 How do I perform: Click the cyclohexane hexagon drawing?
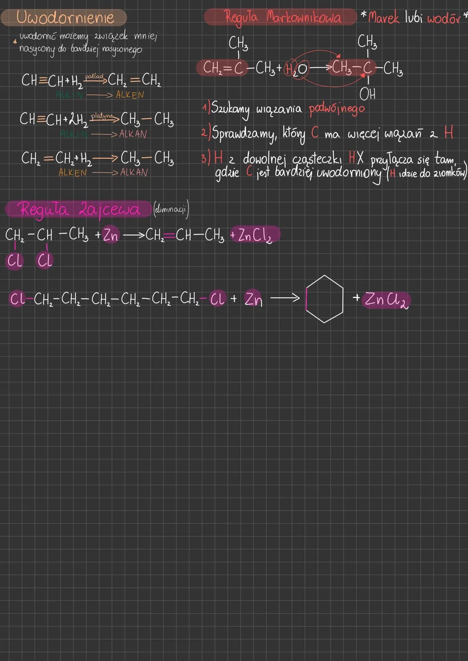click(325, 299)
